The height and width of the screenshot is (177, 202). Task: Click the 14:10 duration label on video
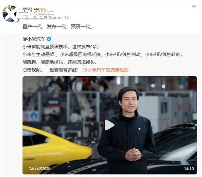point(189,169)
